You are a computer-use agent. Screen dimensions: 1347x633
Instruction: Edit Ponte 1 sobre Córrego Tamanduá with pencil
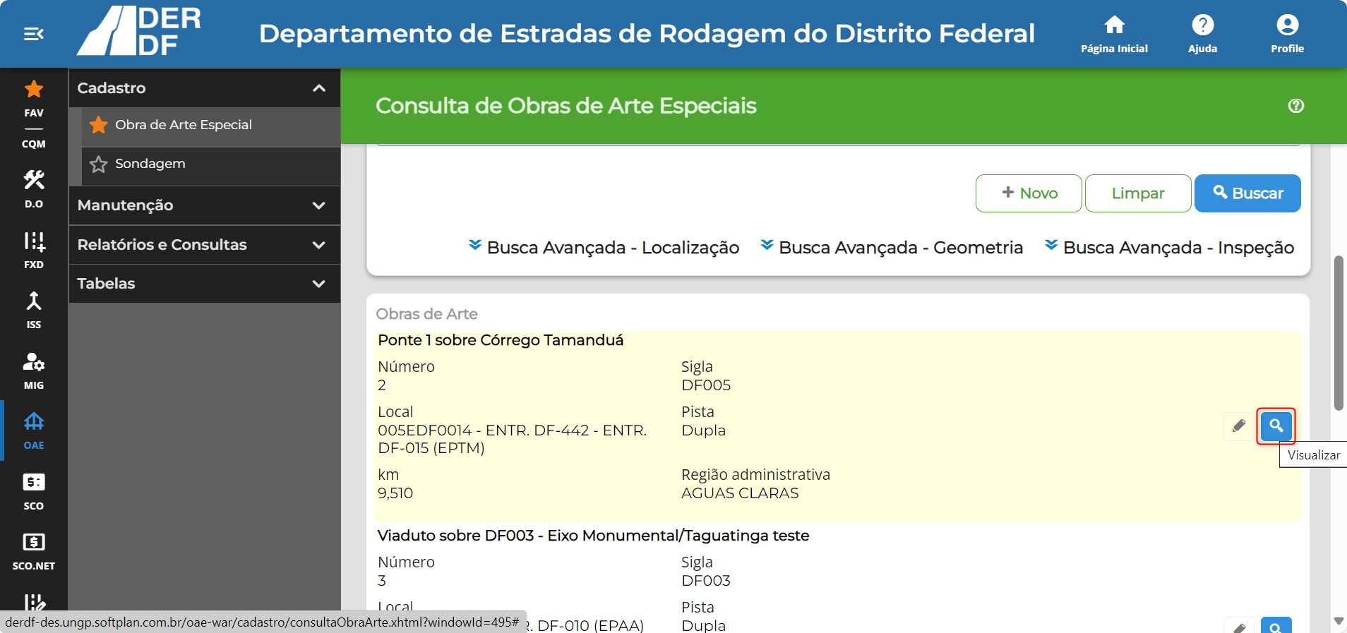1239,426
